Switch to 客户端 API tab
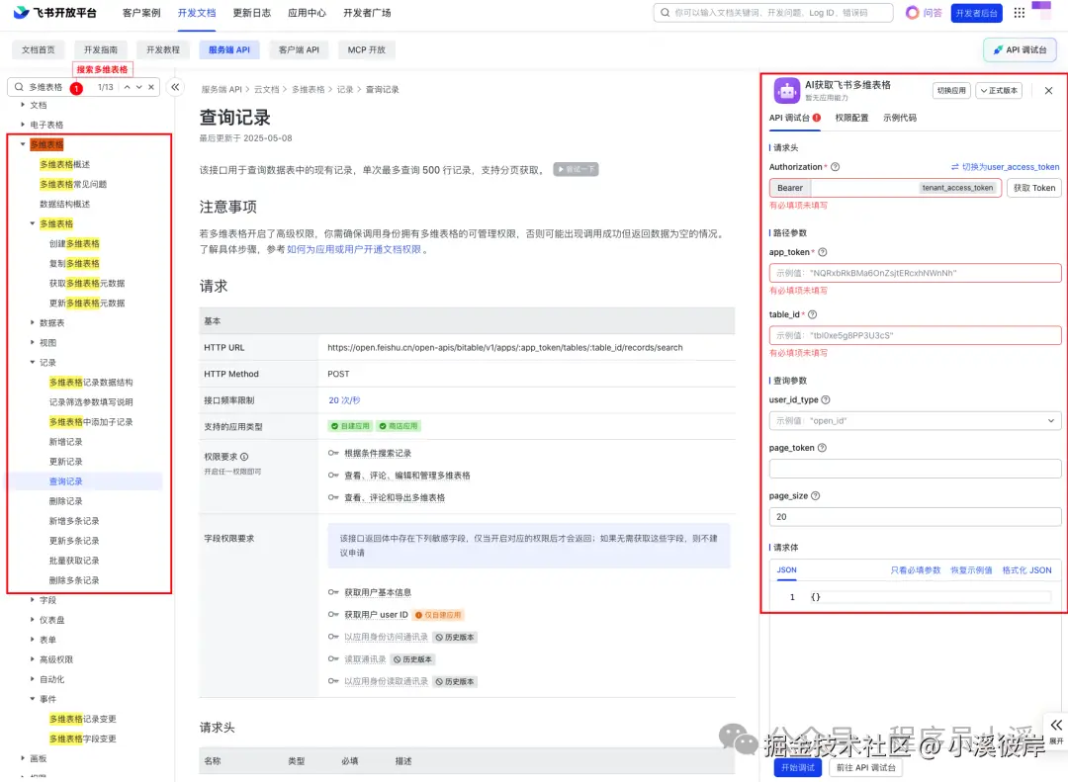 click(x=299, y=49)
